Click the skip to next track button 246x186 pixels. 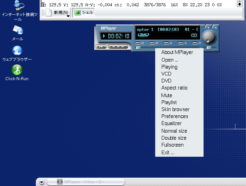click(x=125, y=46)
